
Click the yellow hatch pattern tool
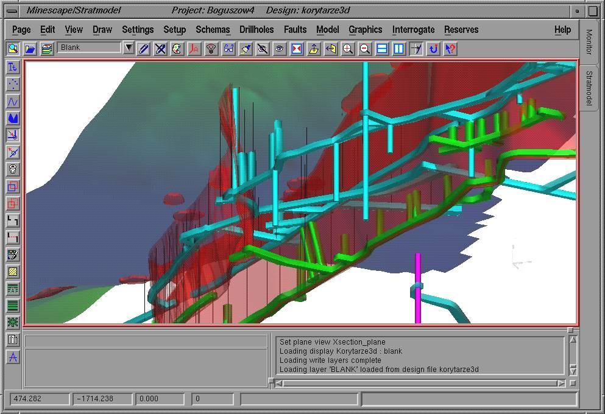click(x=13, y=272)
